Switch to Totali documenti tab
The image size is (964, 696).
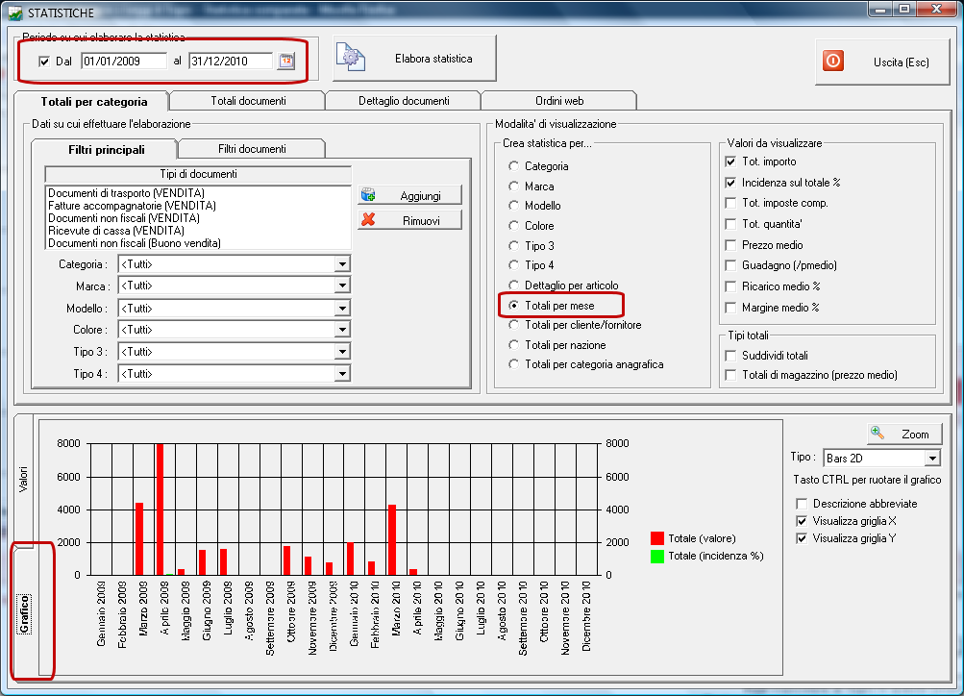pos(248,101)
